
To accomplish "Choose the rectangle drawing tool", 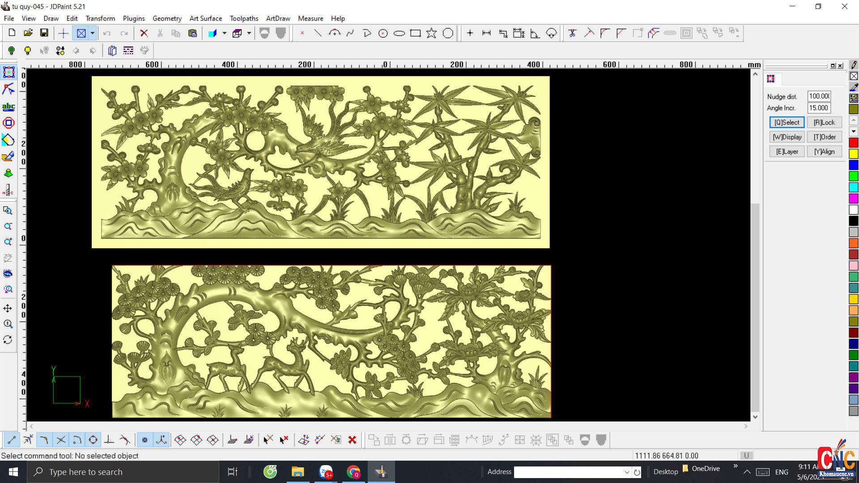I will pos(415,33).
